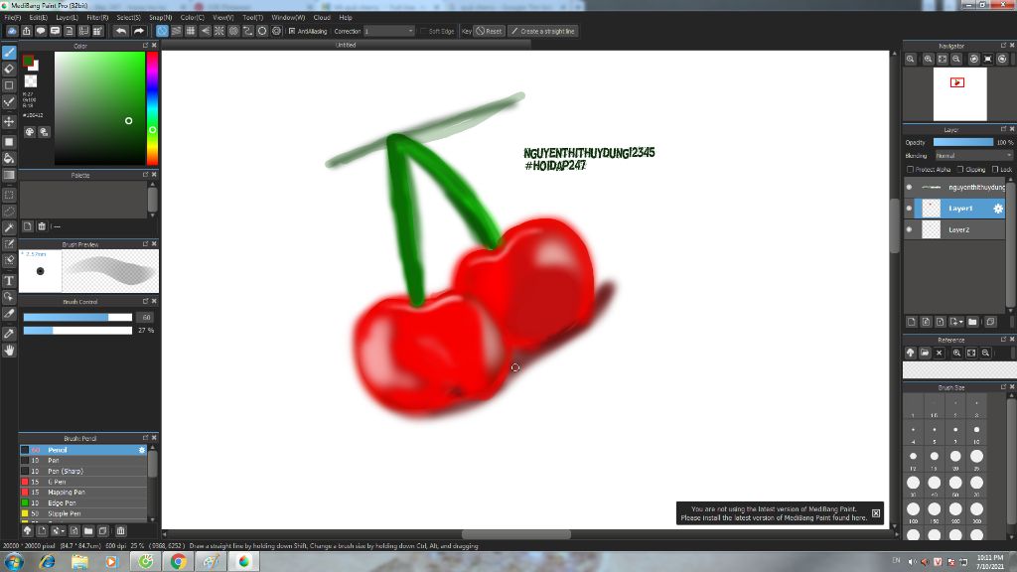Create a new layer folder
This screenshot has width=1017, height=572.
click(x=972, y=322)
